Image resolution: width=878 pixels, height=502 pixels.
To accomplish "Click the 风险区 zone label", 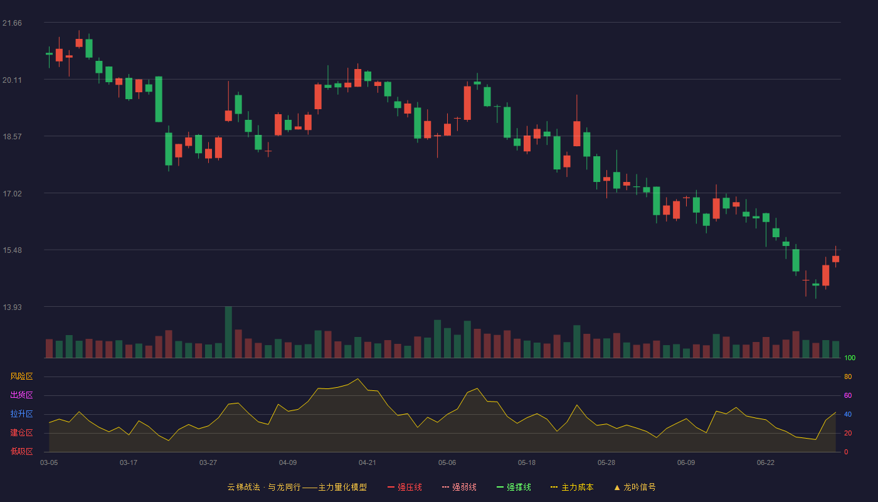I will point(21,376).
